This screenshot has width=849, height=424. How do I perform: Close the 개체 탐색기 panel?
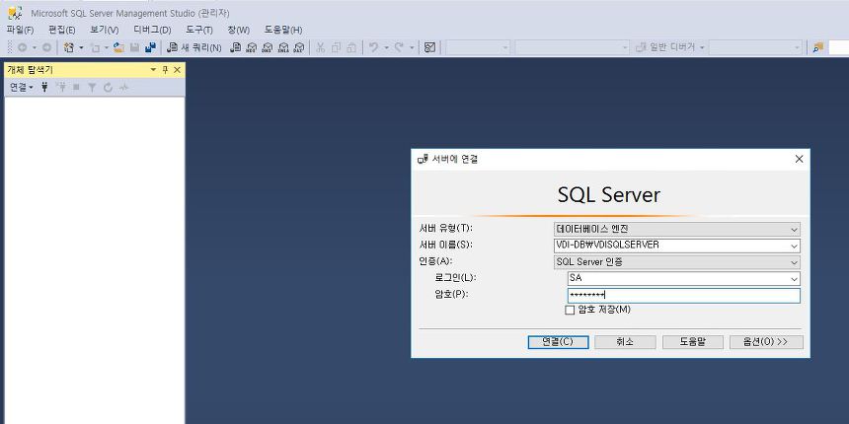point(177,70)
